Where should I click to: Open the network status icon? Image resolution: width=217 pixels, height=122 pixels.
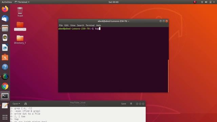(x=202, y=2)
